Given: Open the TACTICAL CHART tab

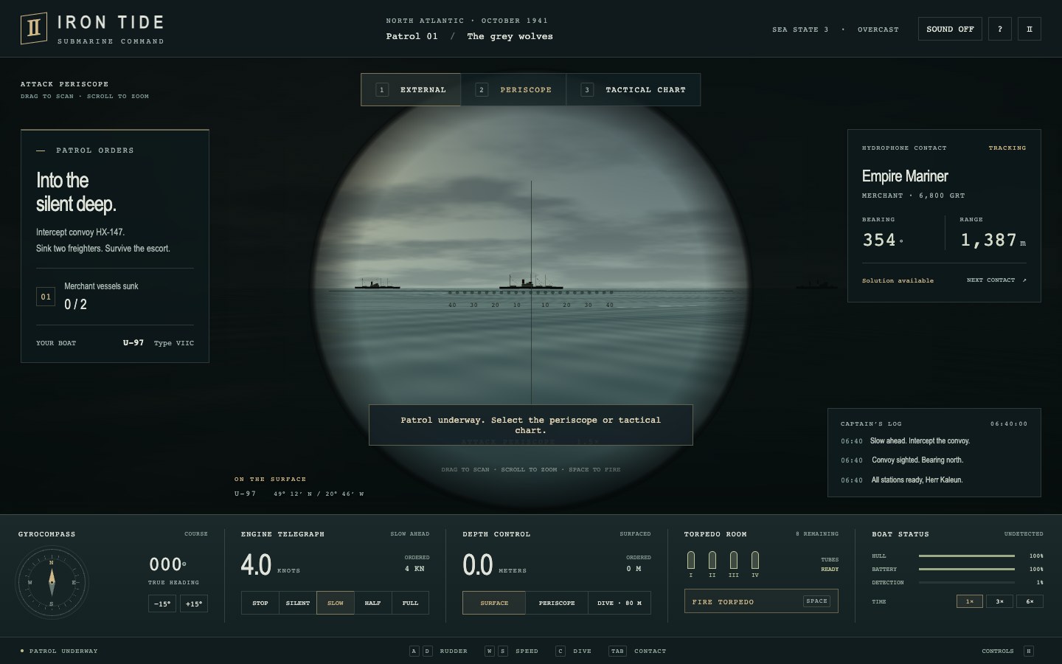Looking at the screenshot, I should click(634, 90).
